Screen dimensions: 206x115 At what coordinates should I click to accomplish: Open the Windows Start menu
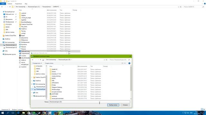[3, 113]
